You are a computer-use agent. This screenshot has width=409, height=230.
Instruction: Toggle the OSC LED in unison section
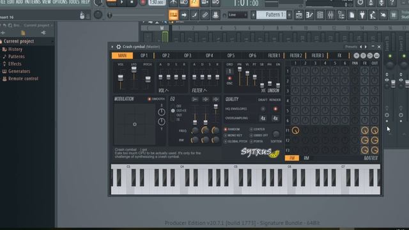[x=229, y=78]
